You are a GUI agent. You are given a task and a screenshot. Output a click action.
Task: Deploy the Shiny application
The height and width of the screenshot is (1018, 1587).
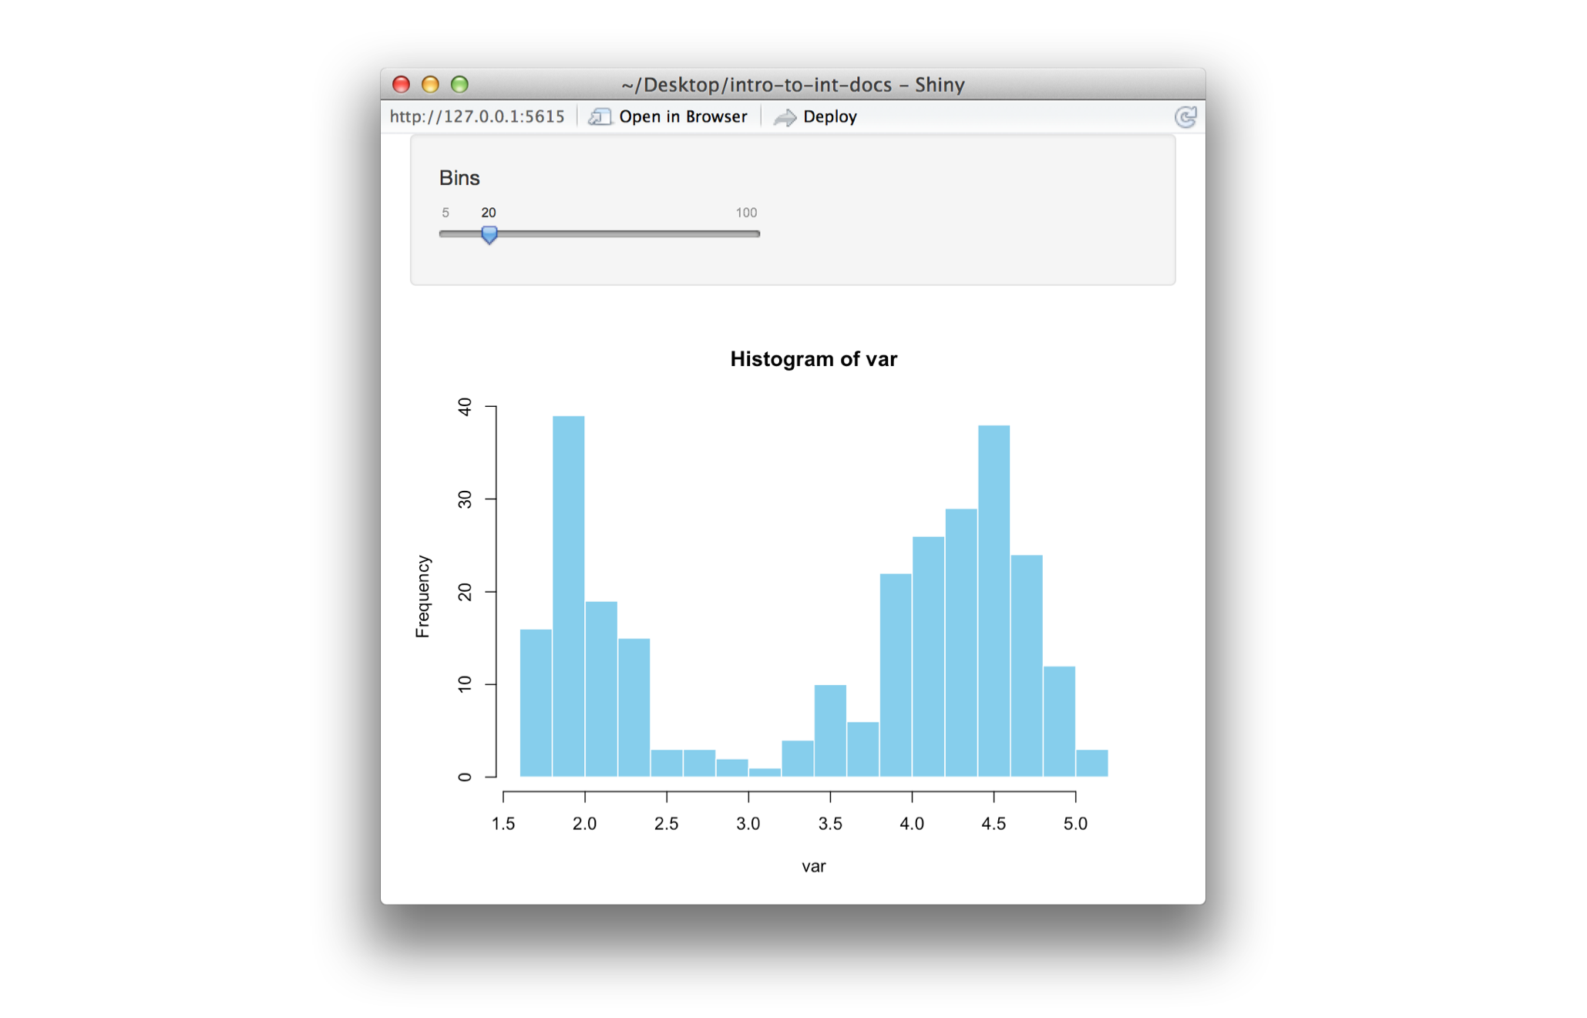tap(829, 116)
